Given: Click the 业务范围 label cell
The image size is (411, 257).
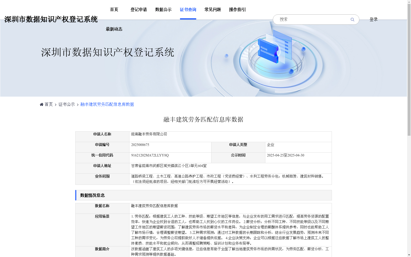Looking at the screenshot, I should pyautogui.click(x=102, y=179).
